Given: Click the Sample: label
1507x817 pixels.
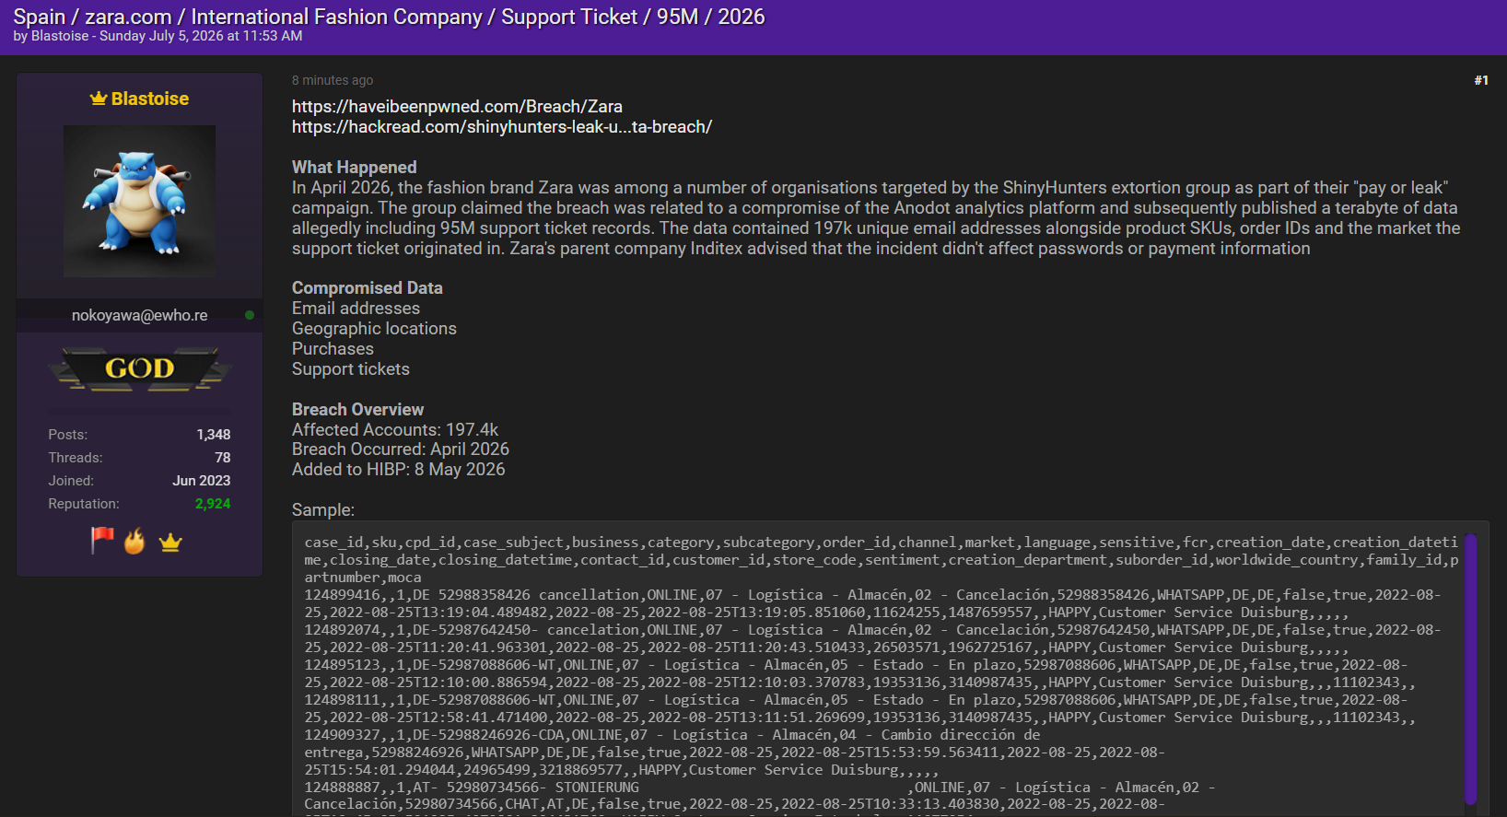Looking at the screenshot, I should click(x=323, y=510).
